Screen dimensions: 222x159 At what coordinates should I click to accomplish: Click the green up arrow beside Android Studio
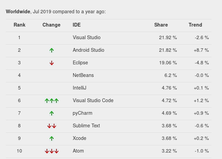coord(52,50)
